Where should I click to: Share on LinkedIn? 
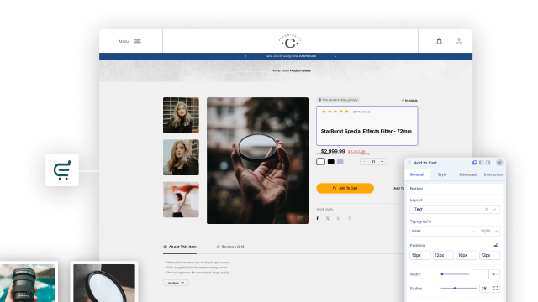click(x=339, y=218)
